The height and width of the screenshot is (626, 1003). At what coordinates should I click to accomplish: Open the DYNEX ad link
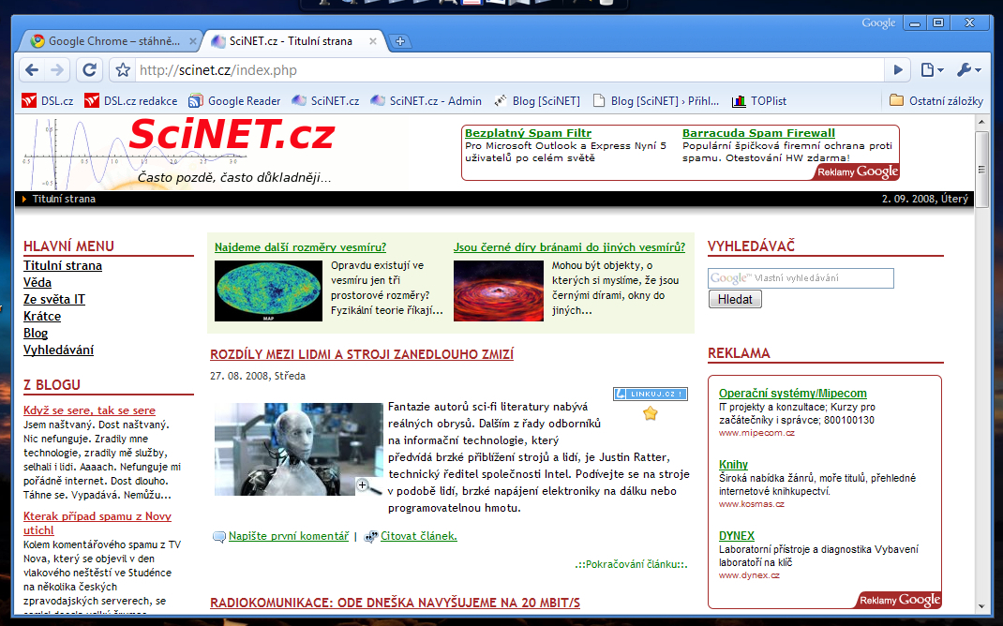[736, 536]
